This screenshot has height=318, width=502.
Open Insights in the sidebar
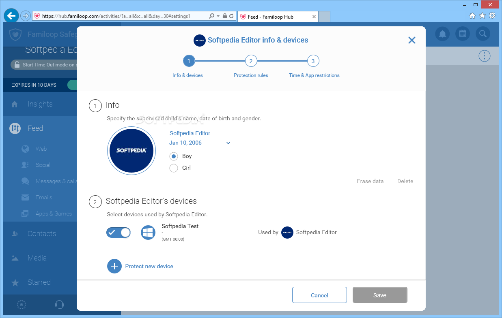[40, 104]
